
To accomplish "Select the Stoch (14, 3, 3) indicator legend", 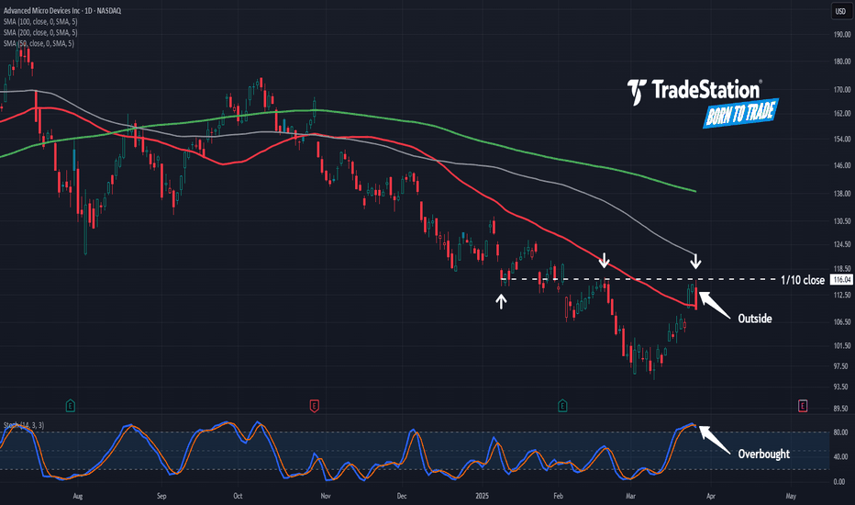I will (24, 425).
